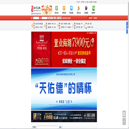
Task: Click the small login button in red bar
Action: 54,18
